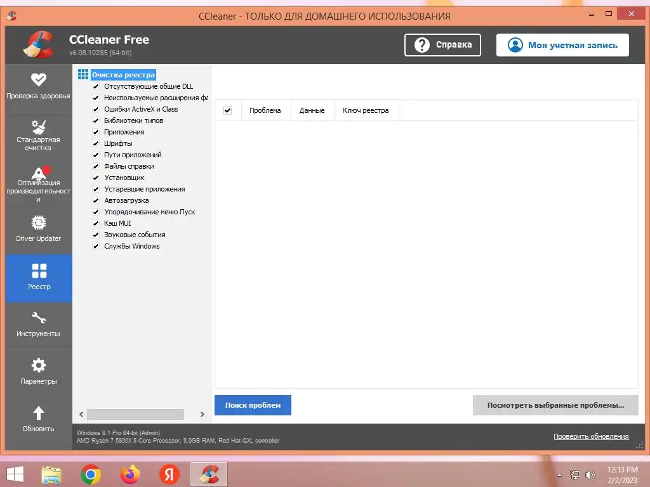Toggle Упорядочивание меню Пуск checkbox

point(96,212)
